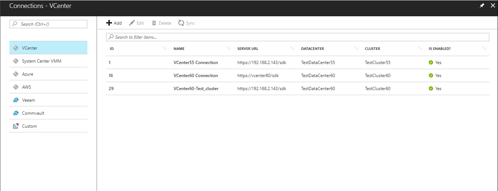Open Commvault connections section
This screenshot has width=498, height=191.
33,113
